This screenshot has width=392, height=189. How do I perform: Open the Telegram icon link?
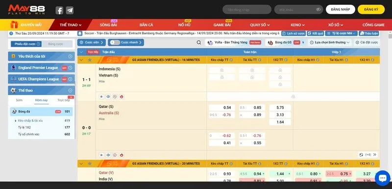tap(70, 10)
